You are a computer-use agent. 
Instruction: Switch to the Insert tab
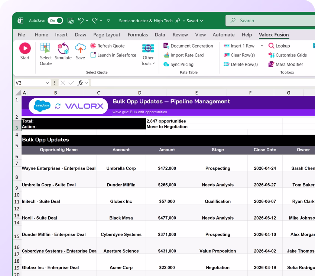[x=61, y=35]
